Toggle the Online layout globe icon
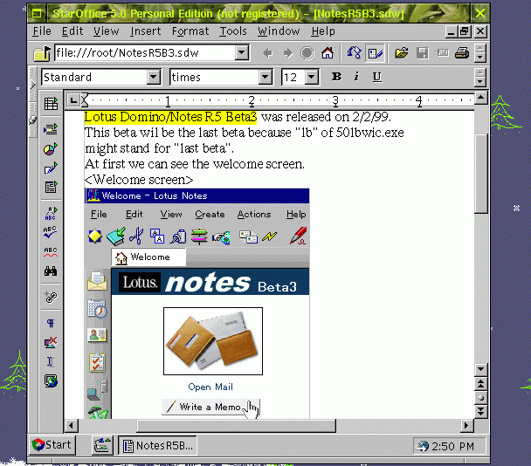 [x=51, y=381]
